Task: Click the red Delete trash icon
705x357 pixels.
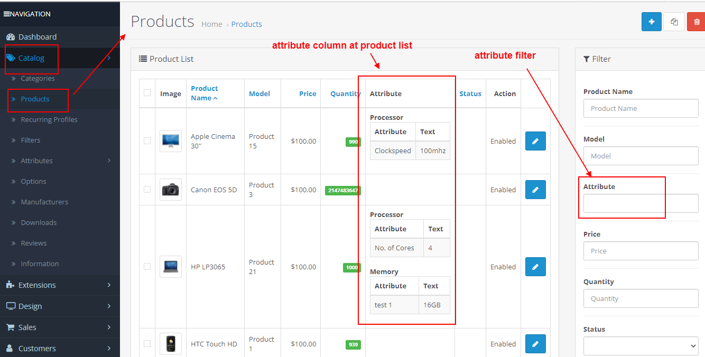Action: [697, 22]
